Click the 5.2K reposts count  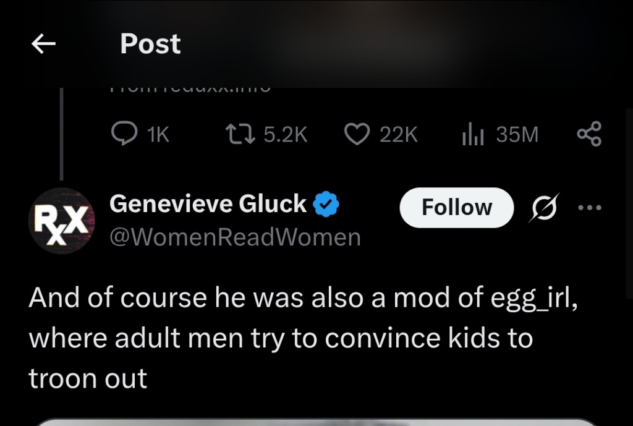tap(285, 134)
